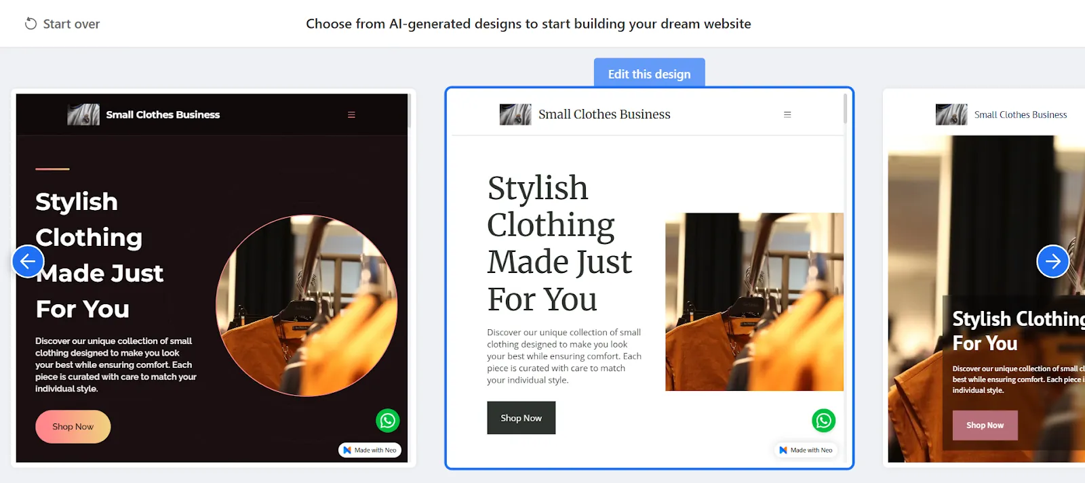Go to previous design with left arrow
1085x483 pixels.
(28, 261)
